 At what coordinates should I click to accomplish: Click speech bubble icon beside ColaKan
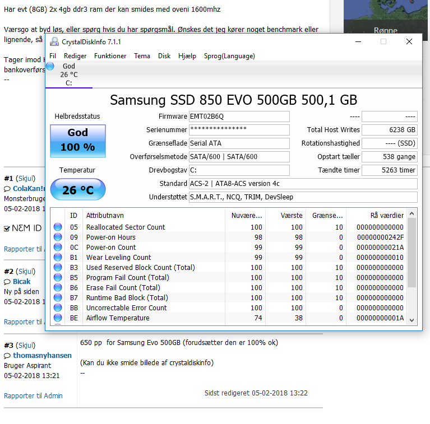coord(7,189)
